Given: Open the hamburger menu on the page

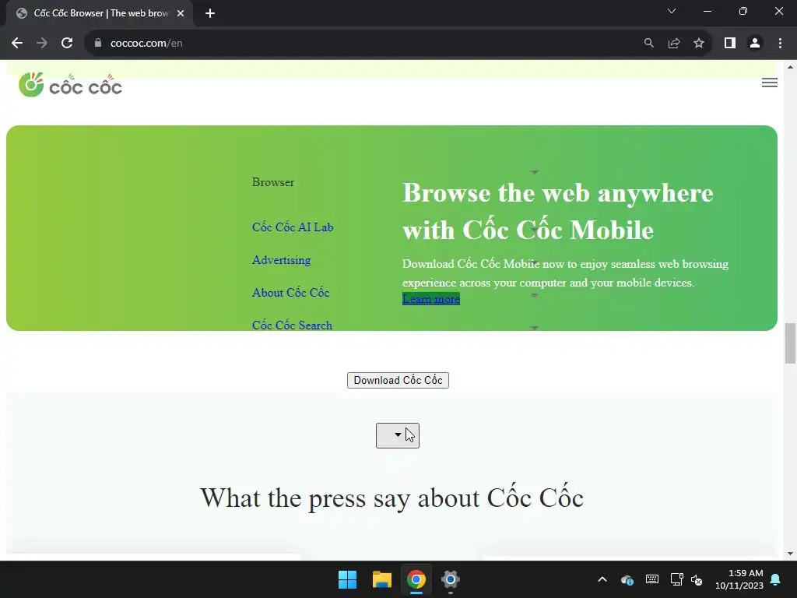Looking at the screenshot, I should 770,83.
